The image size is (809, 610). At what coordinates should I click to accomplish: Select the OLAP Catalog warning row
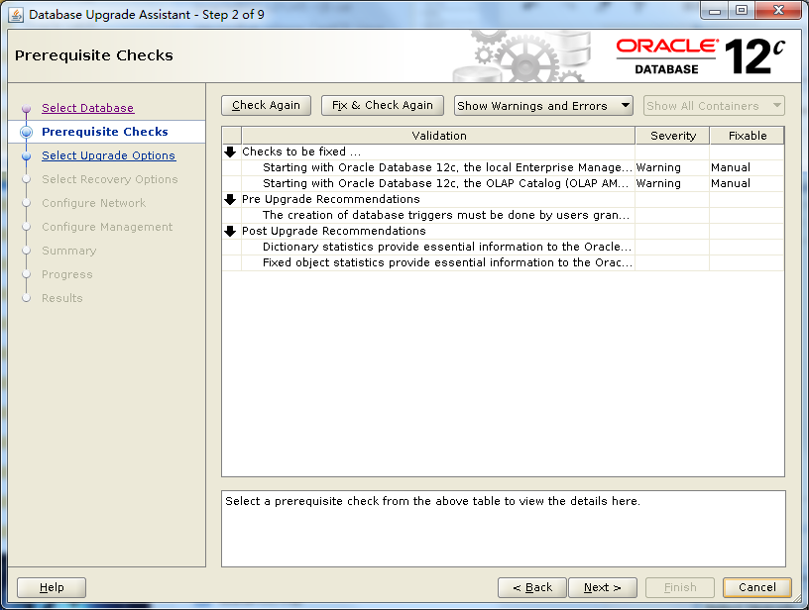[503, 183]
